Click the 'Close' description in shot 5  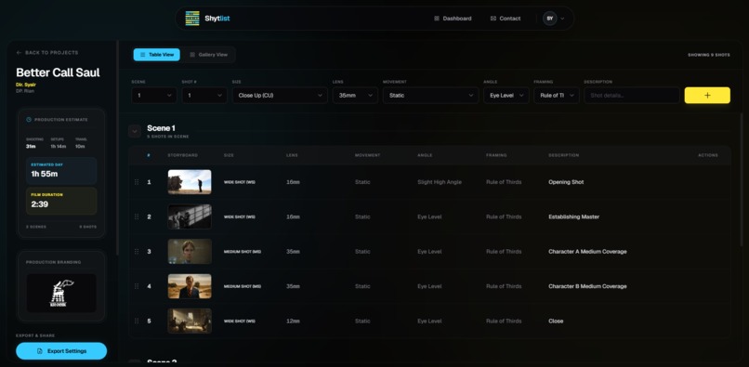pos(556,321)
